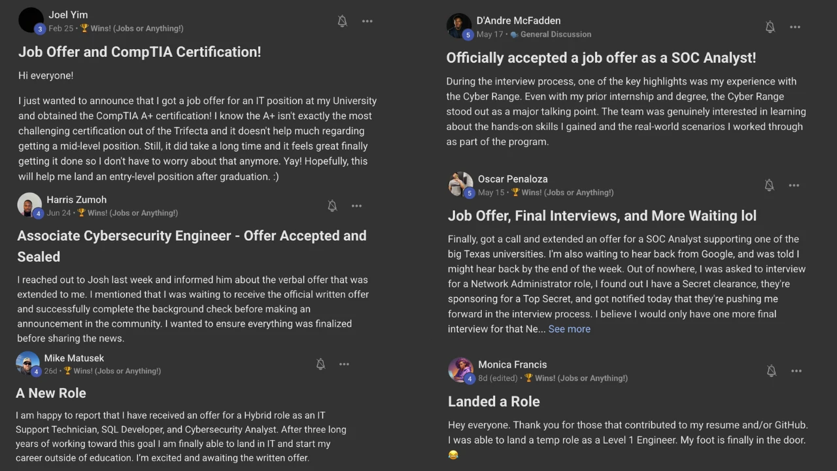Open General Discussion category on D'Andre's post
This screenshot has height=471, width=837.
[x=555, y=34]
